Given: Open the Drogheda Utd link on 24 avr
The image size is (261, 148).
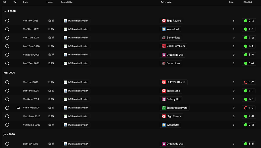Looking at the screenshot, I should point(175,55).
